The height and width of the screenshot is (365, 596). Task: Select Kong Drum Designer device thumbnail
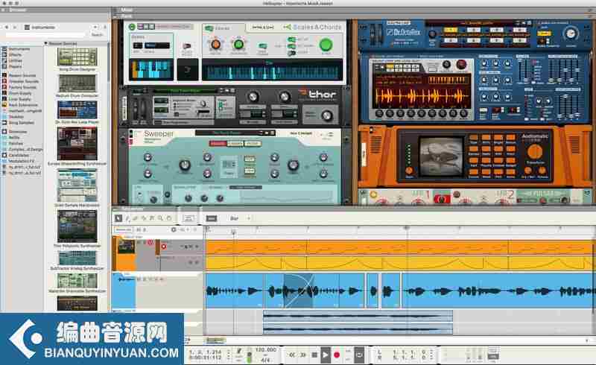click(77, 57)
